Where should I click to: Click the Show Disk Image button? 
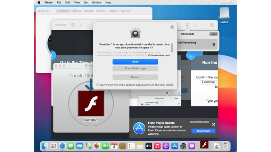(x=135, y=68)
